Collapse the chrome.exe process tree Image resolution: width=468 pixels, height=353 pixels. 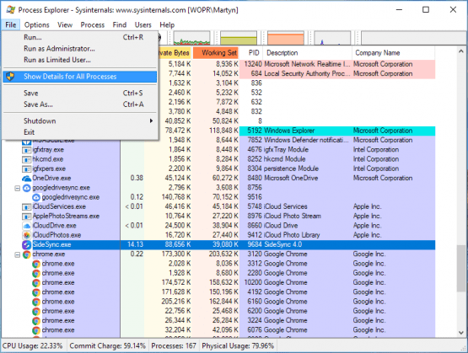pyautogui.click(x=18, y=254)
